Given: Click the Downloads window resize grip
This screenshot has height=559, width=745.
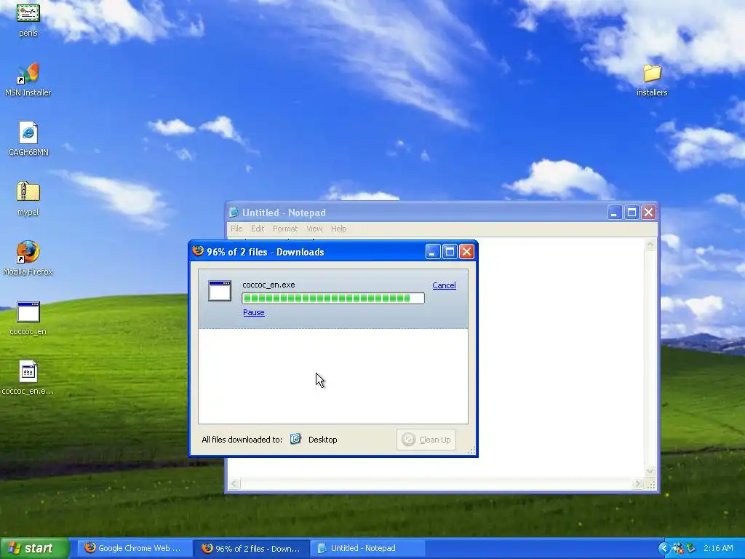Looking at the screenshot, I should click(471, 451).
